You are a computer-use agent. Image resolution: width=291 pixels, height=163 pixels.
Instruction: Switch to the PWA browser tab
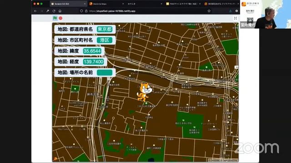pyautogui.click(x=183, y=4)
